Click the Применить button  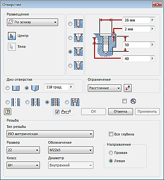point(147,111)
